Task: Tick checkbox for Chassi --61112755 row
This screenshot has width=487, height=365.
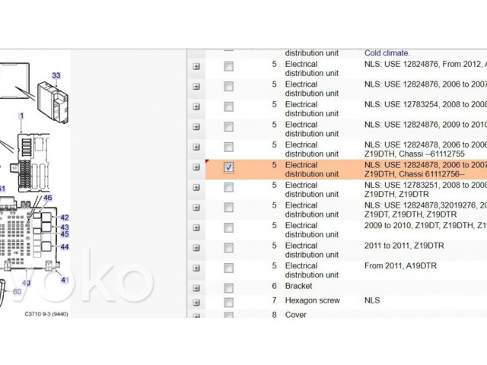Action: click(x=228, y=147)
